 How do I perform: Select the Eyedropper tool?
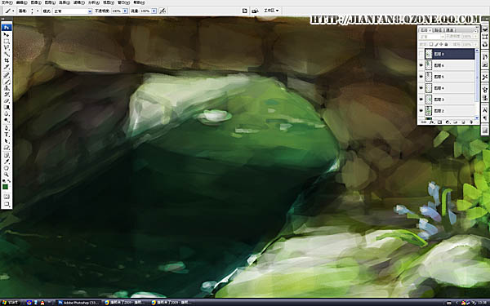[7, 162]
